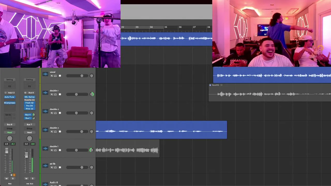331x186 pixels.
Task: Click bar 25 on the timeline ruler
Action: coord(166,27)
